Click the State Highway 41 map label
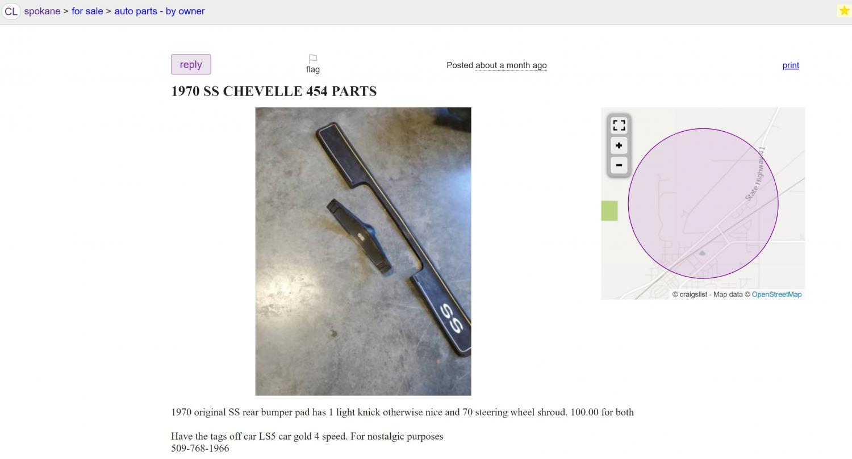The image size is (852, 459). [756, 173]
